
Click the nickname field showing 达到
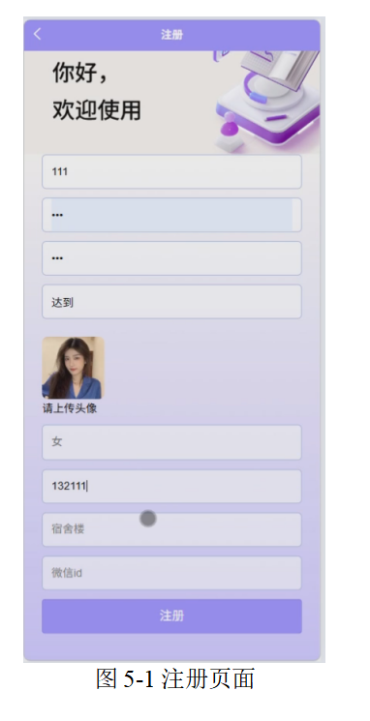(171, 302)
